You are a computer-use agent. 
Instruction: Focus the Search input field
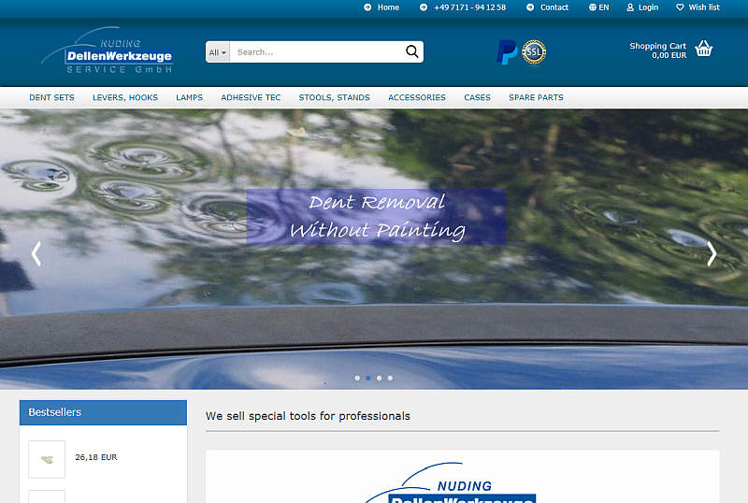coord(317,52)
